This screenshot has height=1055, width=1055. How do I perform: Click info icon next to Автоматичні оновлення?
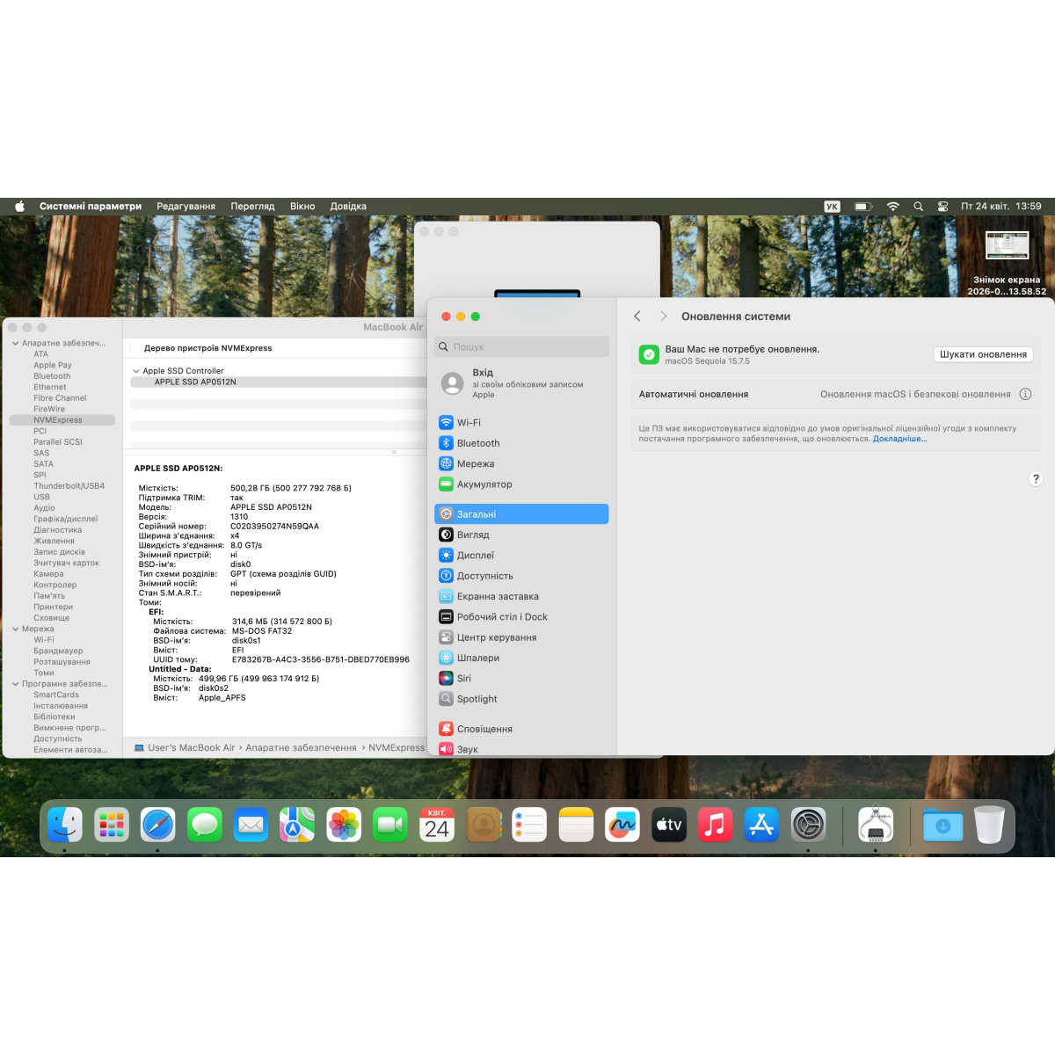point(1025,395)
